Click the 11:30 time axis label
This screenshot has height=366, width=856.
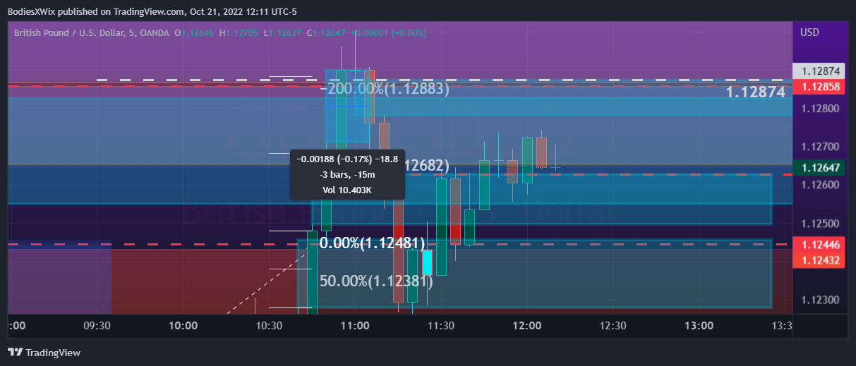click(441, 326)
